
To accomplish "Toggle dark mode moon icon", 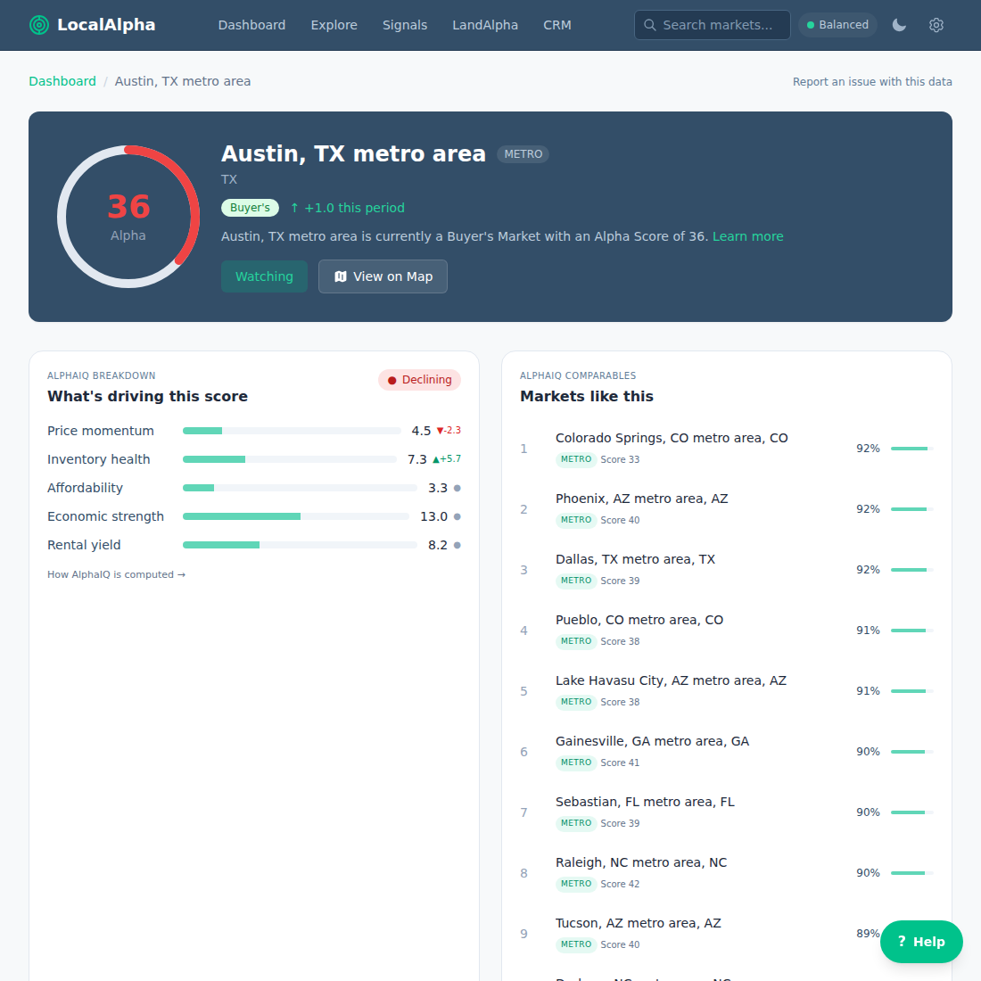I will coord(899,25).
